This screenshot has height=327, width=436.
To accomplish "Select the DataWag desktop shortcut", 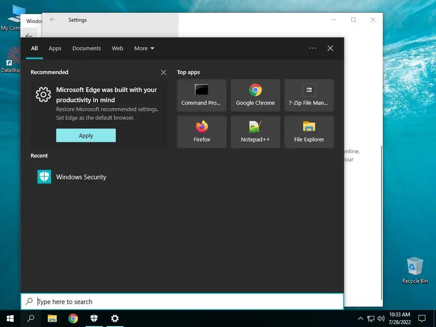I will pyautogui.click(x=10, y=60).
